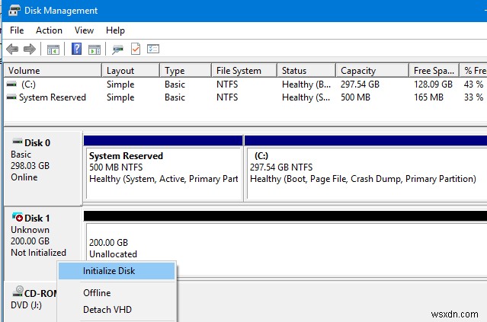Screen dimensions: 487x322
Task: Click the Properties checkmark toolbar icon
Action: tap(136, 49)
